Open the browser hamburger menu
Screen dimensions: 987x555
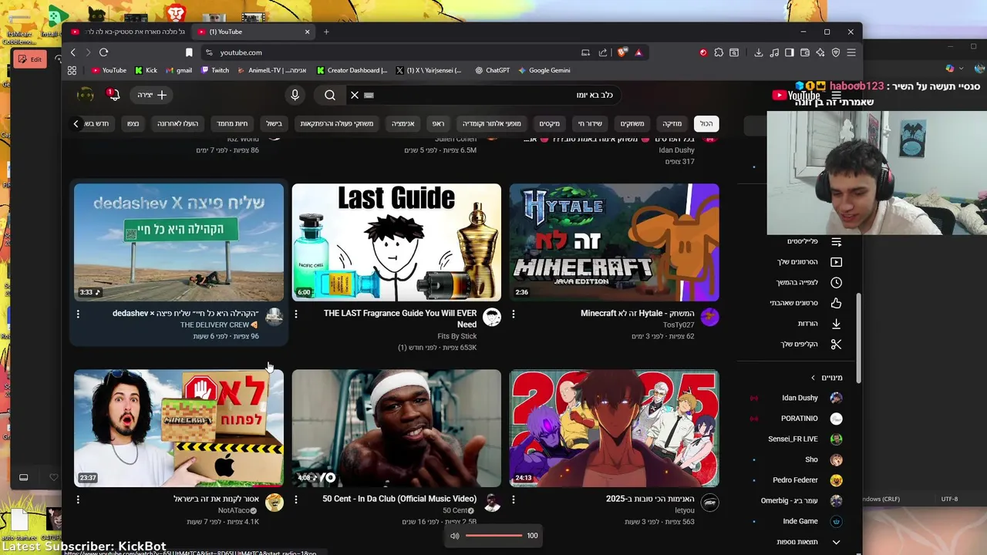851,52
